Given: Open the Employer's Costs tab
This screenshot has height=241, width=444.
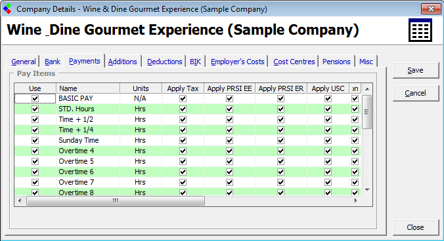Looking at the screenshot, I should pos(237,62).
